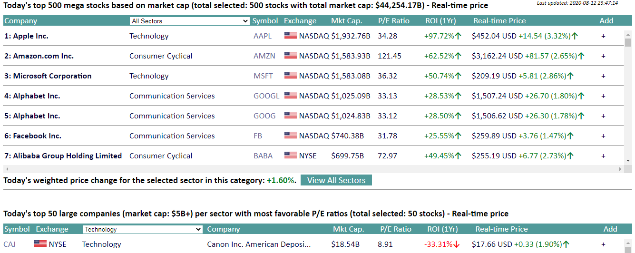Open the Technology sector dropdown
635x253 pixels.
tap(143, 229)
